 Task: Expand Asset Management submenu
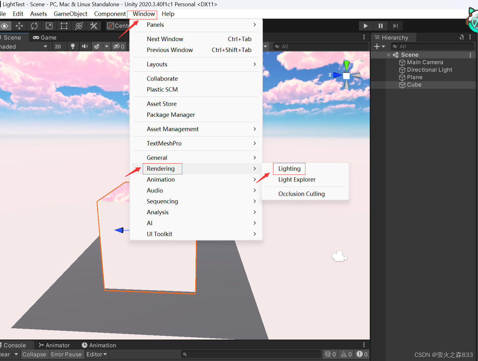click(x=196, y=129)
